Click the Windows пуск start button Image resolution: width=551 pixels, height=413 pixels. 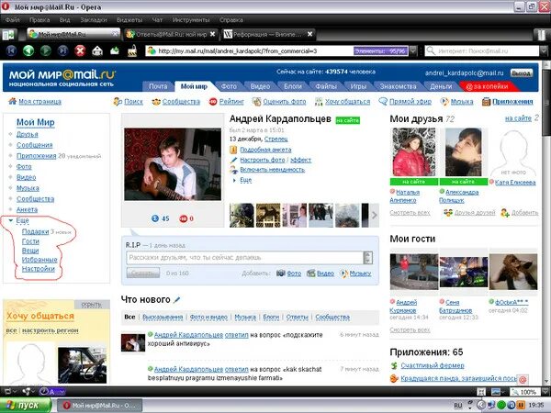26,406
